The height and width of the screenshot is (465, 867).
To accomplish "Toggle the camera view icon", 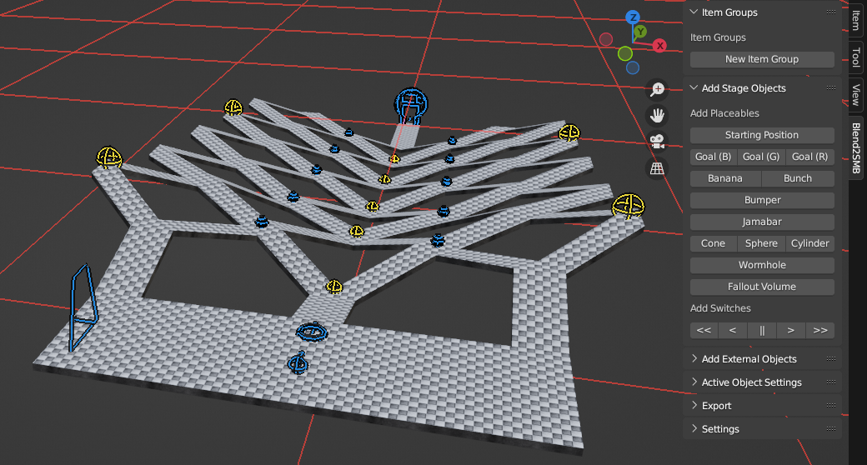I will [658, 141].
